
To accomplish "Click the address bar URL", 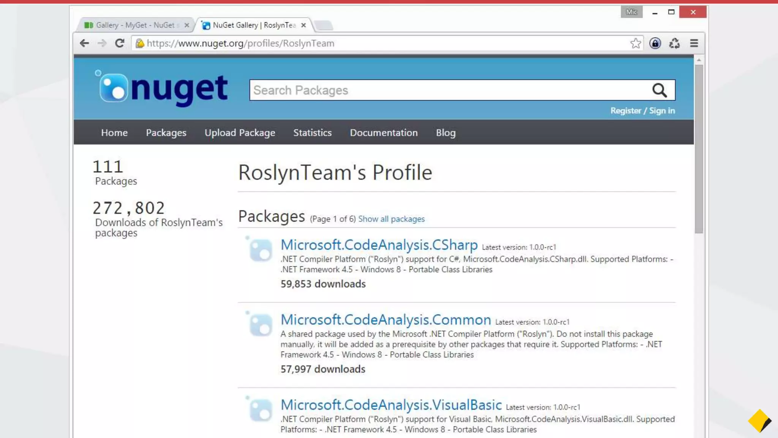I will click(x=240, y=43).
